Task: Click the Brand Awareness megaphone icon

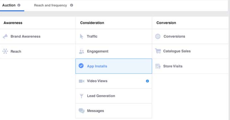Action: pyautogui.click(x=5, y=37)
